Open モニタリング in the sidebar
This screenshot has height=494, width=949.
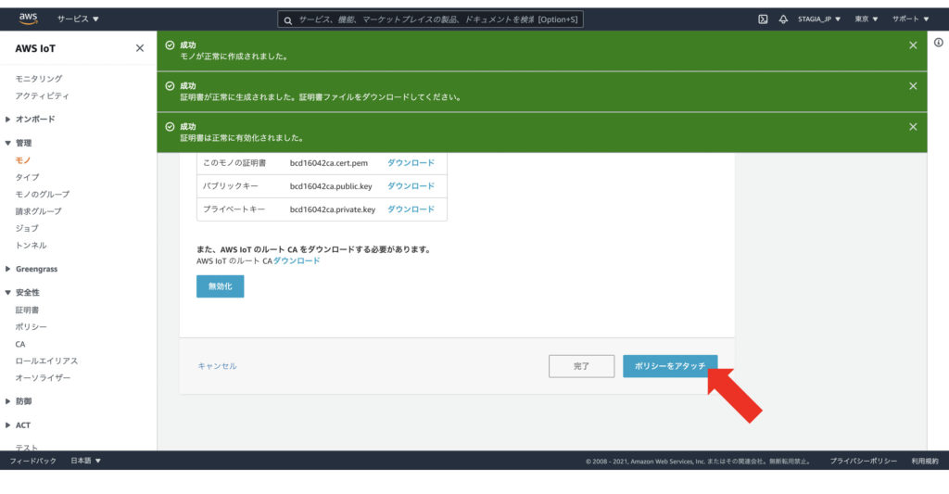coord(39,79)
